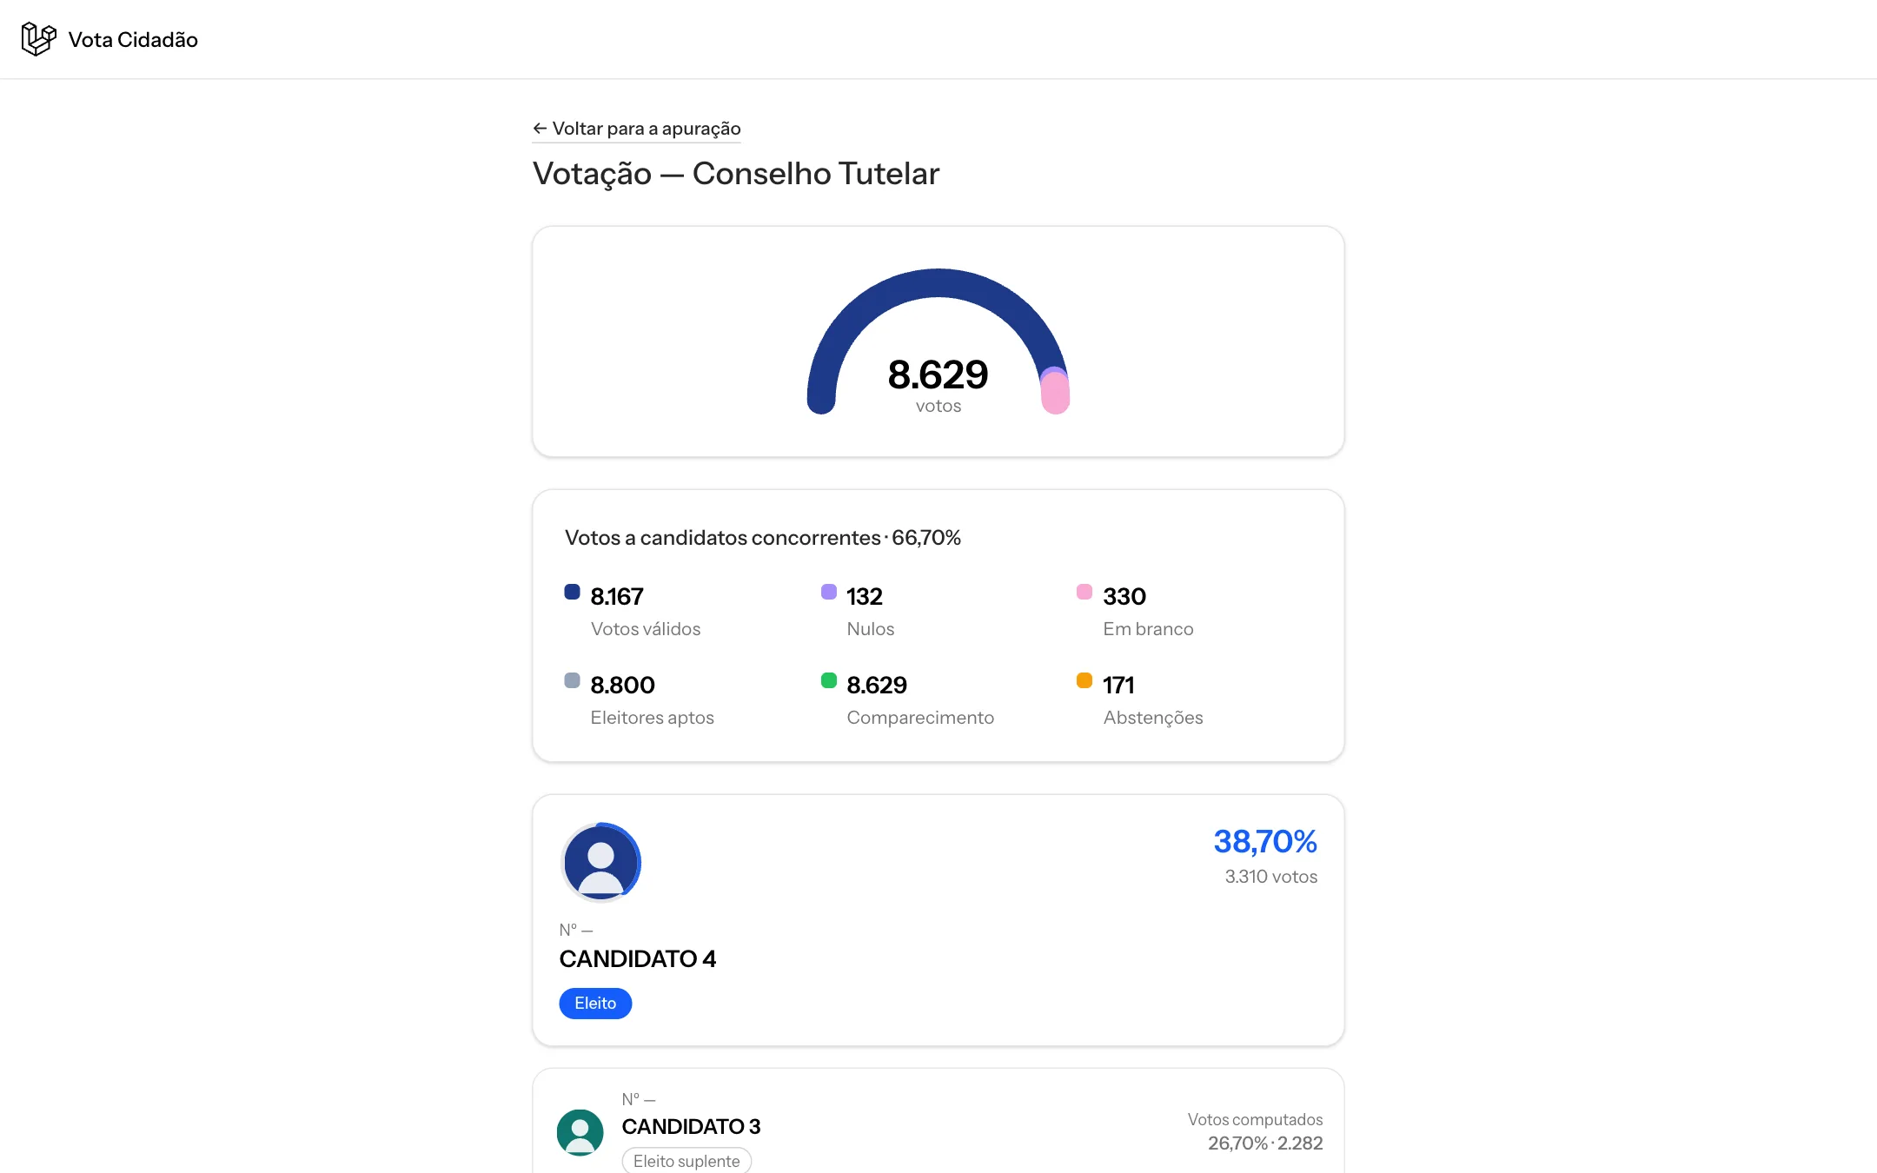
Task: Click the purple Nulos swatch
Action: point(829,592)
